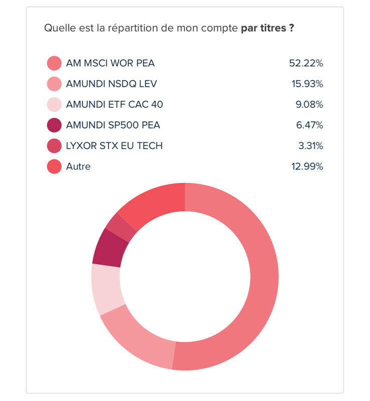
Task: Click the 3.31% percentage value
Action: coord(310,145)
